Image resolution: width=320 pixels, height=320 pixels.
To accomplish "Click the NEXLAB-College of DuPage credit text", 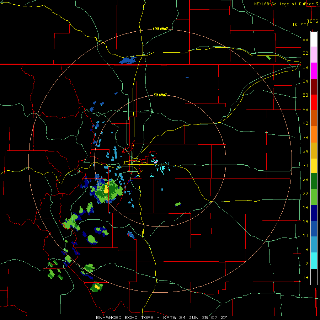I will [284, 4].
